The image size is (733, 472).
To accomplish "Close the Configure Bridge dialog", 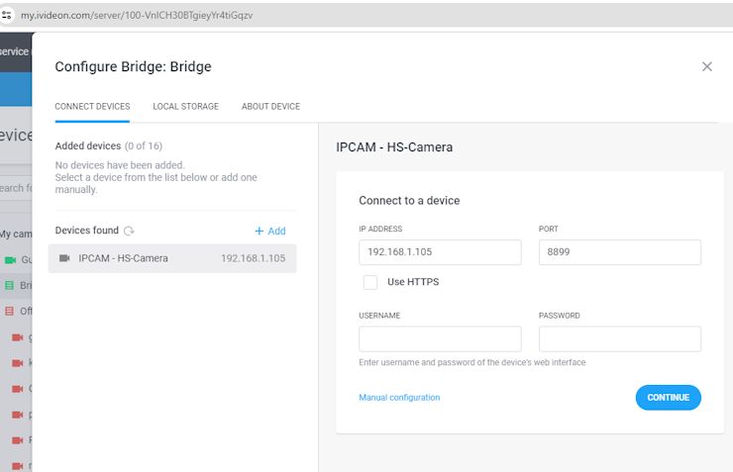I will click(x=707, y=66).
